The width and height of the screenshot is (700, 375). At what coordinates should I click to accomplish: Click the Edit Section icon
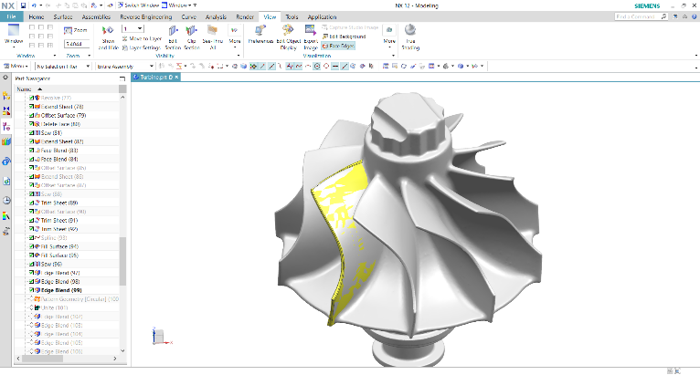[174, 31]
